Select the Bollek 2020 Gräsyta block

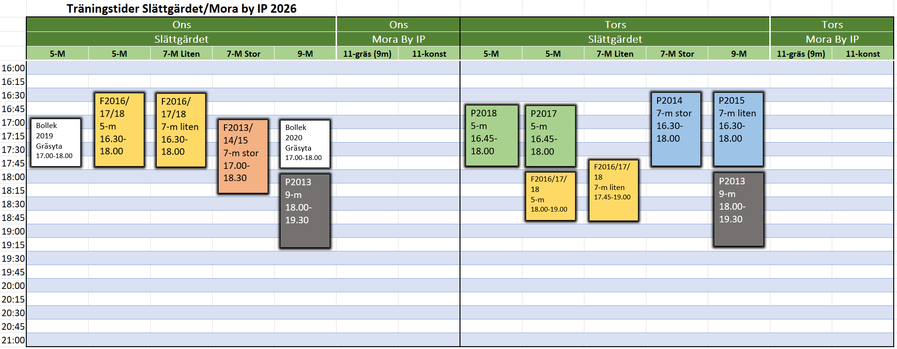click(x=305, y=144)
